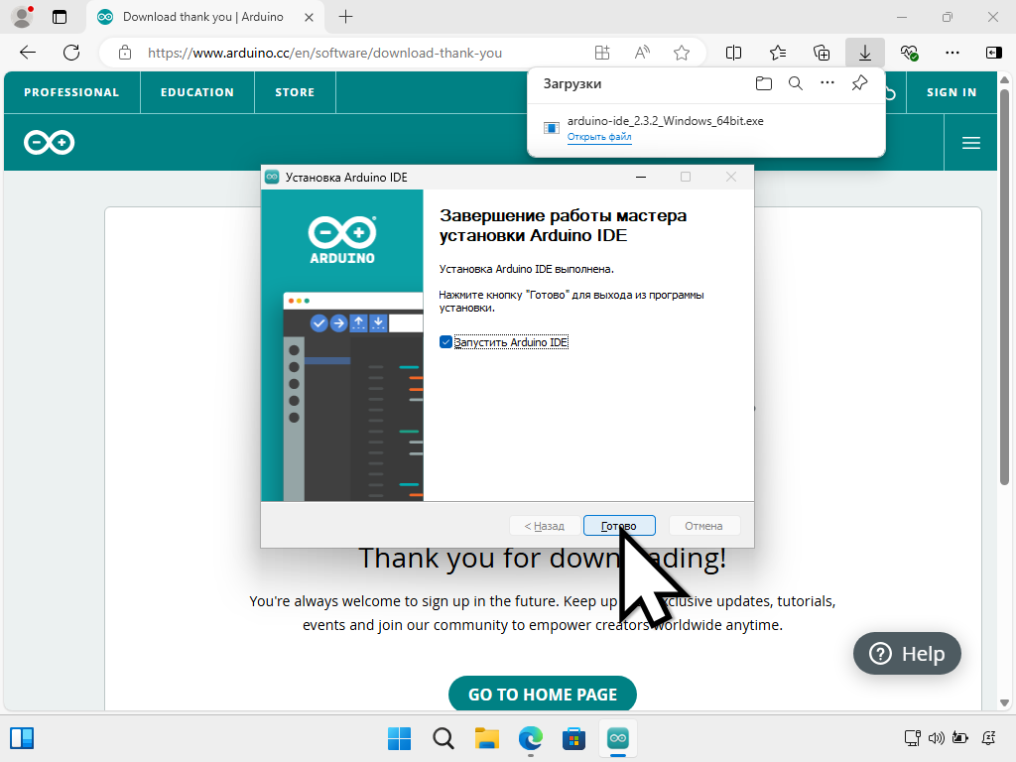Open the Help chat widget

907,653
